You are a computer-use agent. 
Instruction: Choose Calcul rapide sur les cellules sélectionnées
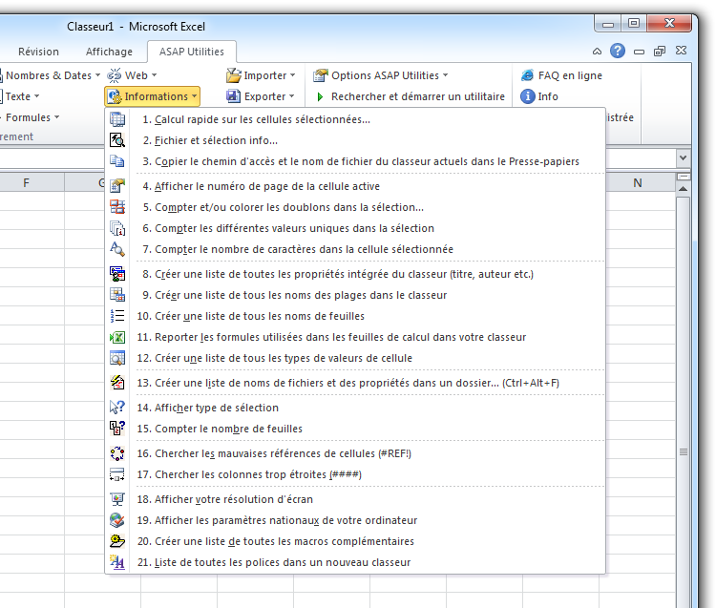(355, 119)
